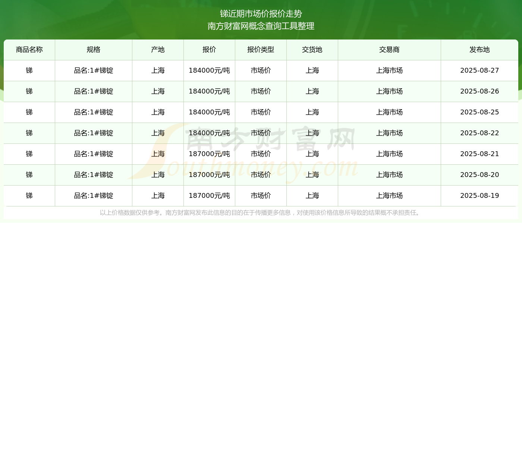Click 市场价 in the 2025-08-22 row
The image size is (522, 449).
pyautogui.click(x=261, y=133)
